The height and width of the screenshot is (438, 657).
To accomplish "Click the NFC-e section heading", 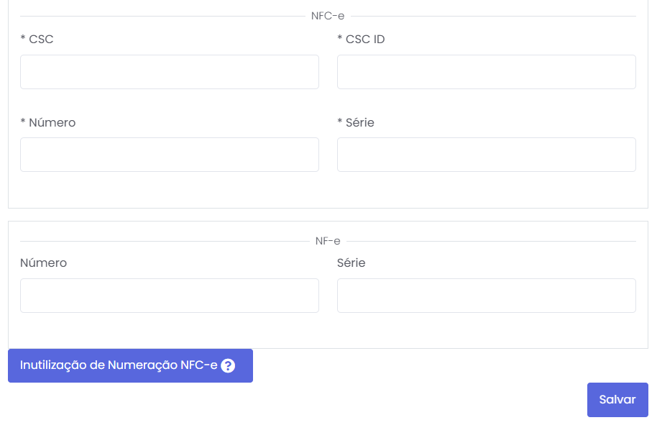I will (x=328, y=16).
